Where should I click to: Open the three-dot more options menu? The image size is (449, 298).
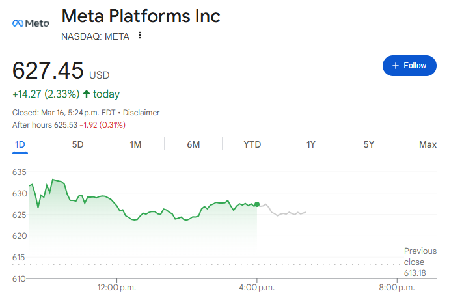point(139,36)
